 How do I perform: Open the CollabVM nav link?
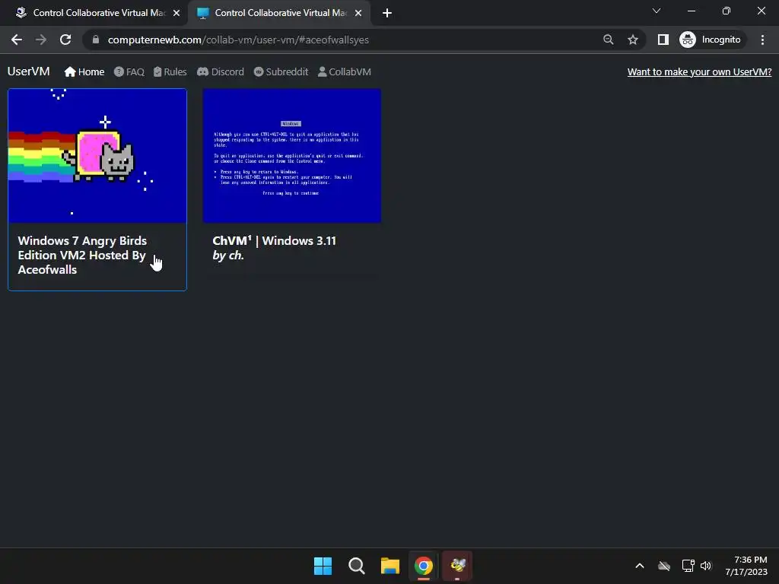click(345, 72)
